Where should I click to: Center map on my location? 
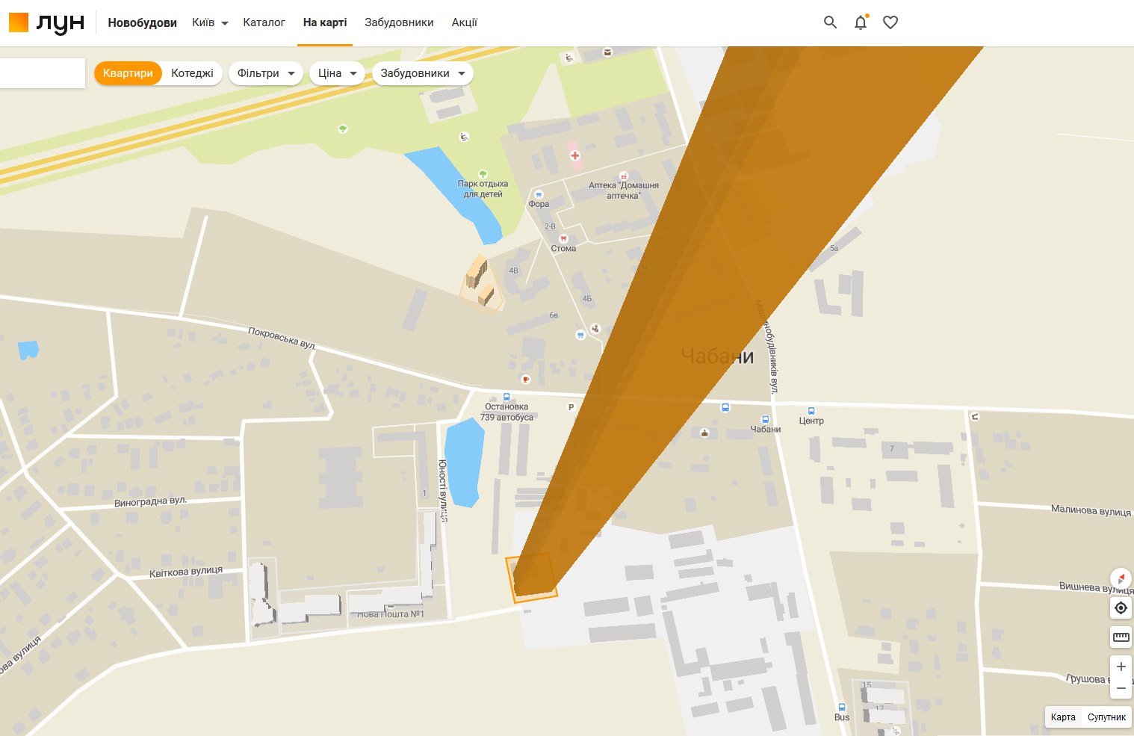coord(1121,607)
